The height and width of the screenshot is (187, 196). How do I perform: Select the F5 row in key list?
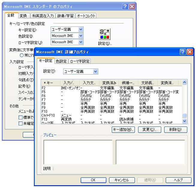pos(111,92)
